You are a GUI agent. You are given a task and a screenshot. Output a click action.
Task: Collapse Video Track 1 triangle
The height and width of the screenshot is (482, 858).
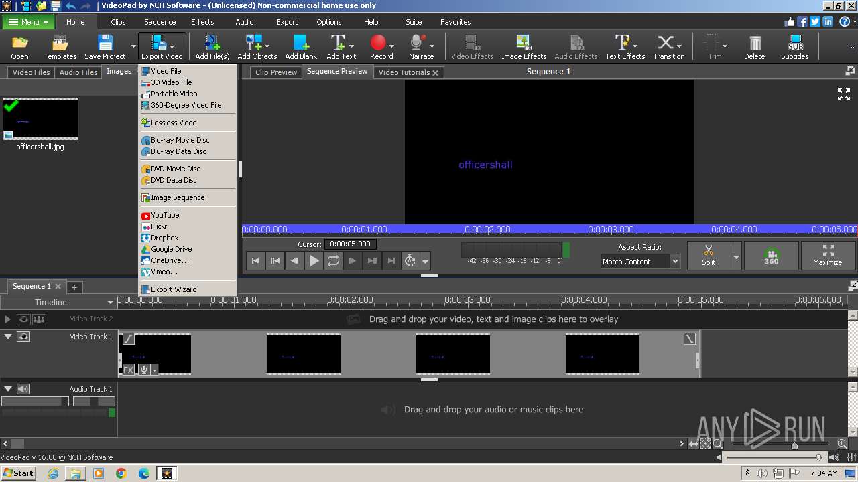(x=8, y=337)
